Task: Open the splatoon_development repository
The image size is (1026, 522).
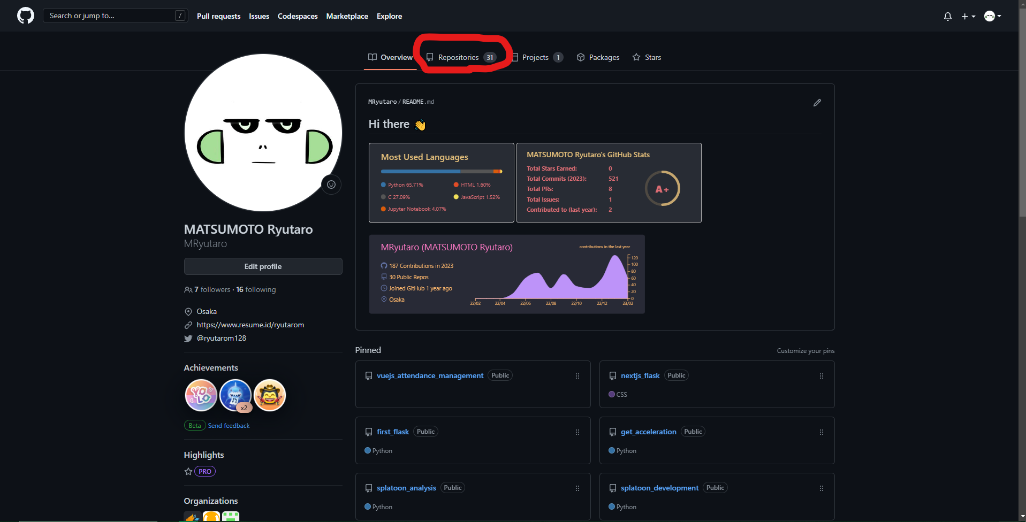Action: (659, 488)
